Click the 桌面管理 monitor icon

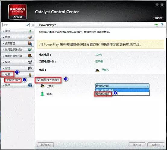click(x=30, y=43)
